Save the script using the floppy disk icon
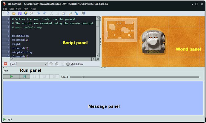Viewport: 206px width, 123px height. [x=20, y=13]
